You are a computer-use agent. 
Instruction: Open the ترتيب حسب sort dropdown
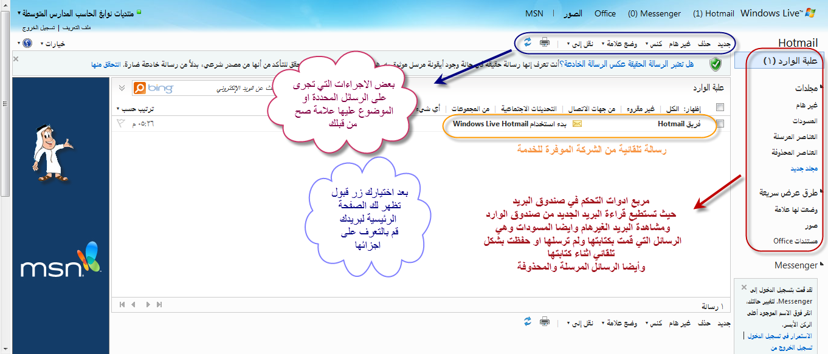[136, 109]
